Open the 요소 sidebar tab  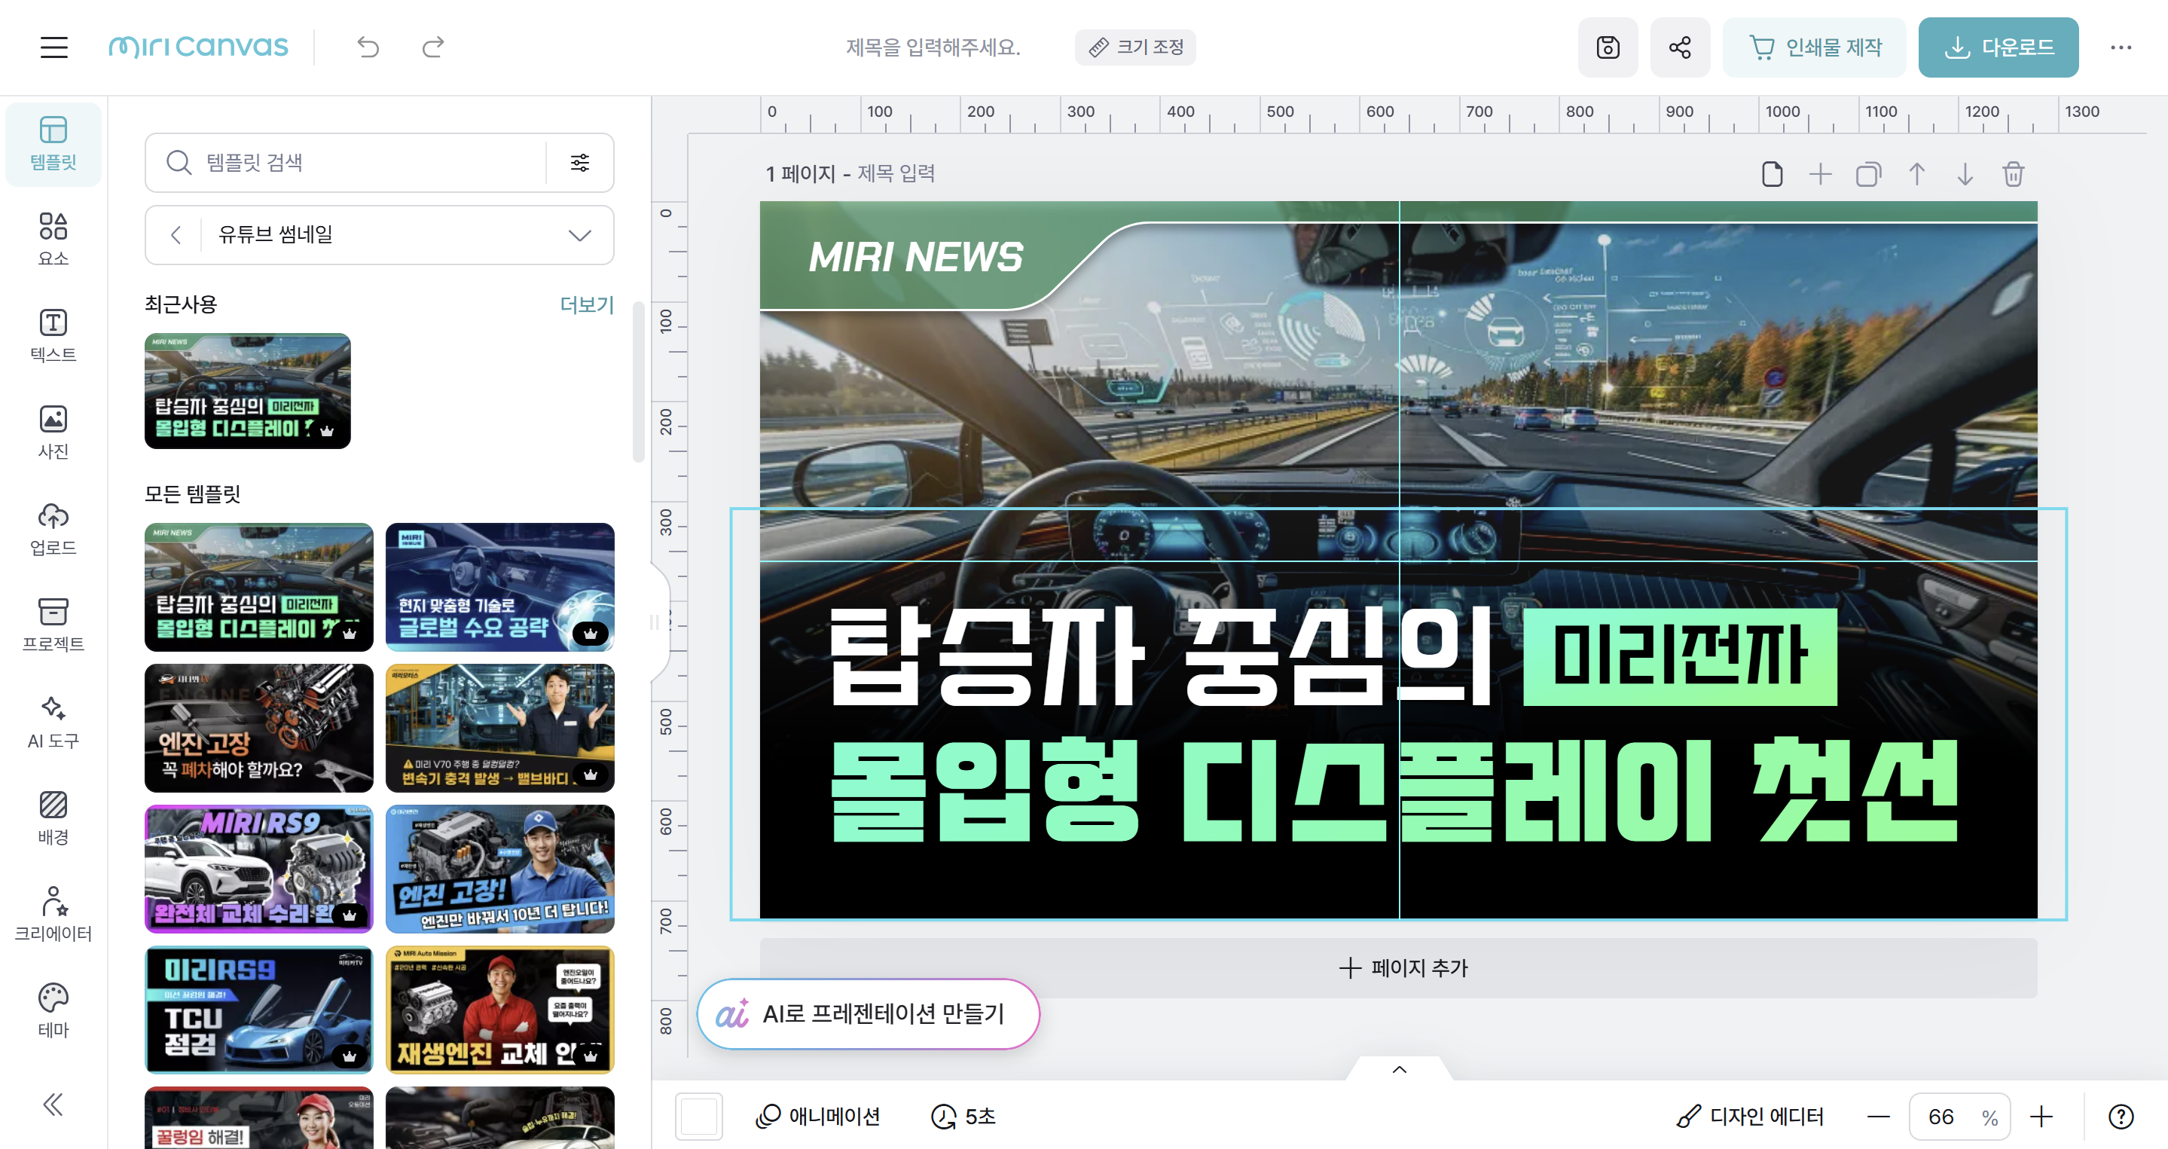[x=53, y=240]
